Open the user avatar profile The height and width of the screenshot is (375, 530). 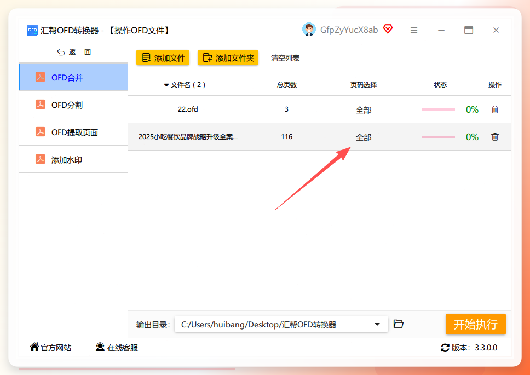click(x=309, y=30)
